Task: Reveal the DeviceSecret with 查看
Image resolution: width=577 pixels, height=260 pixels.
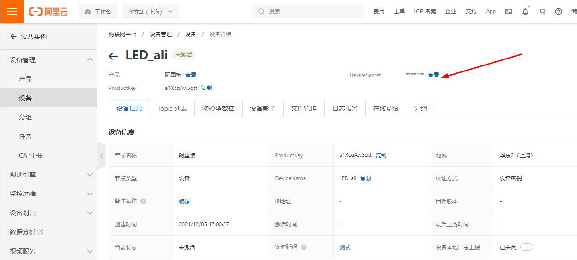Action: [x=433, y=75]
